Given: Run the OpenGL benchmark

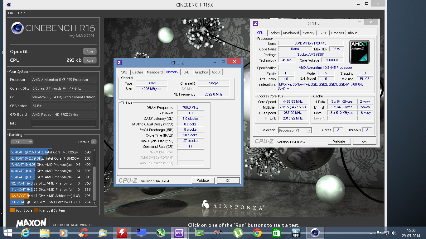Looking at the screenshot, I should (x=90, y=52).
